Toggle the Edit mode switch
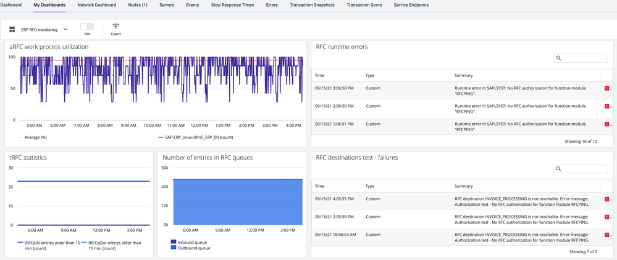617x260 pixels. point(87,26)
